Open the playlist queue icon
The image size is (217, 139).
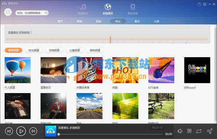[x=210, y=131]
